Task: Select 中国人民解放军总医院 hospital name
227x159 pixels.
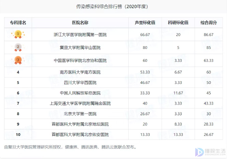Action: click(x=80, y=93)
